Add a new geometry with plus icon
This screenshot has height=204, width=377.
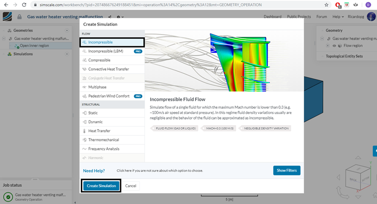[x=67, y=31]
